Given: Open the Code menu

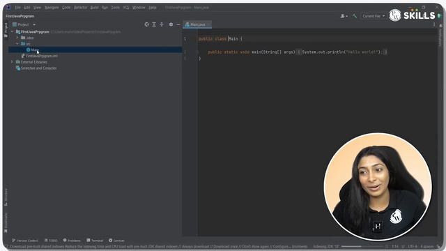Looking at the screenshot, I should coord(66,8).
